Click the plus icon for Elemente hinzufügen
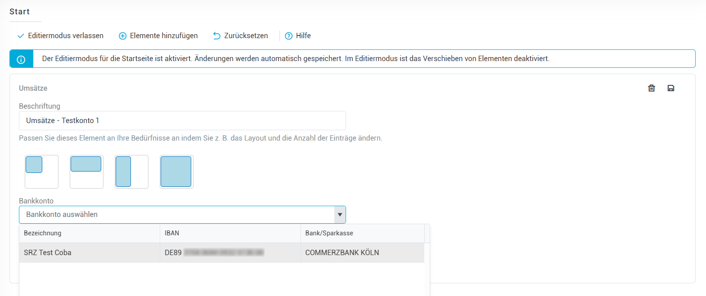Screen dimensions: 706x296 [122, 36]
